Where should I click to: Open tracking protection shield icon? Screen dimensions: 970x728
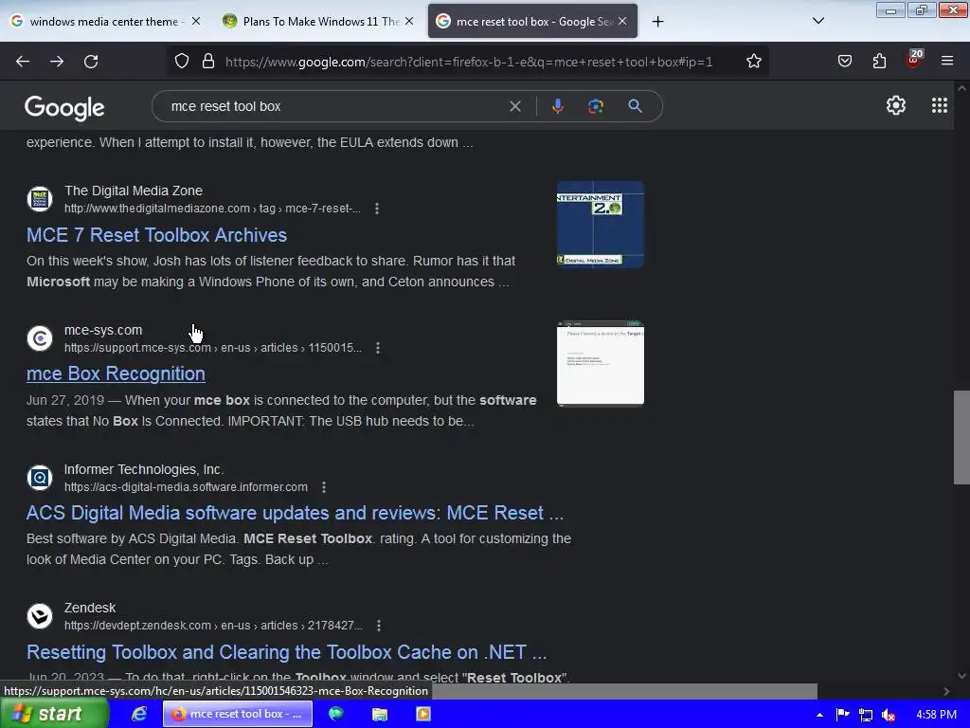click(x=181, y=62)
